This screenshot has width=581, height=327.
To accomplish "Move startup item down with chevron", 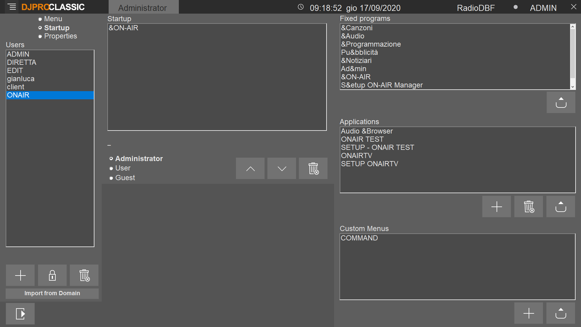I will point(282,168).
